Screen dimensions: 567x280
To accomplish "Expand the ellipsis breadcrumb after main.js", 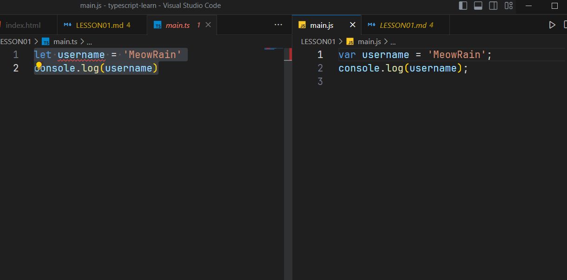I will coord(393,41).
